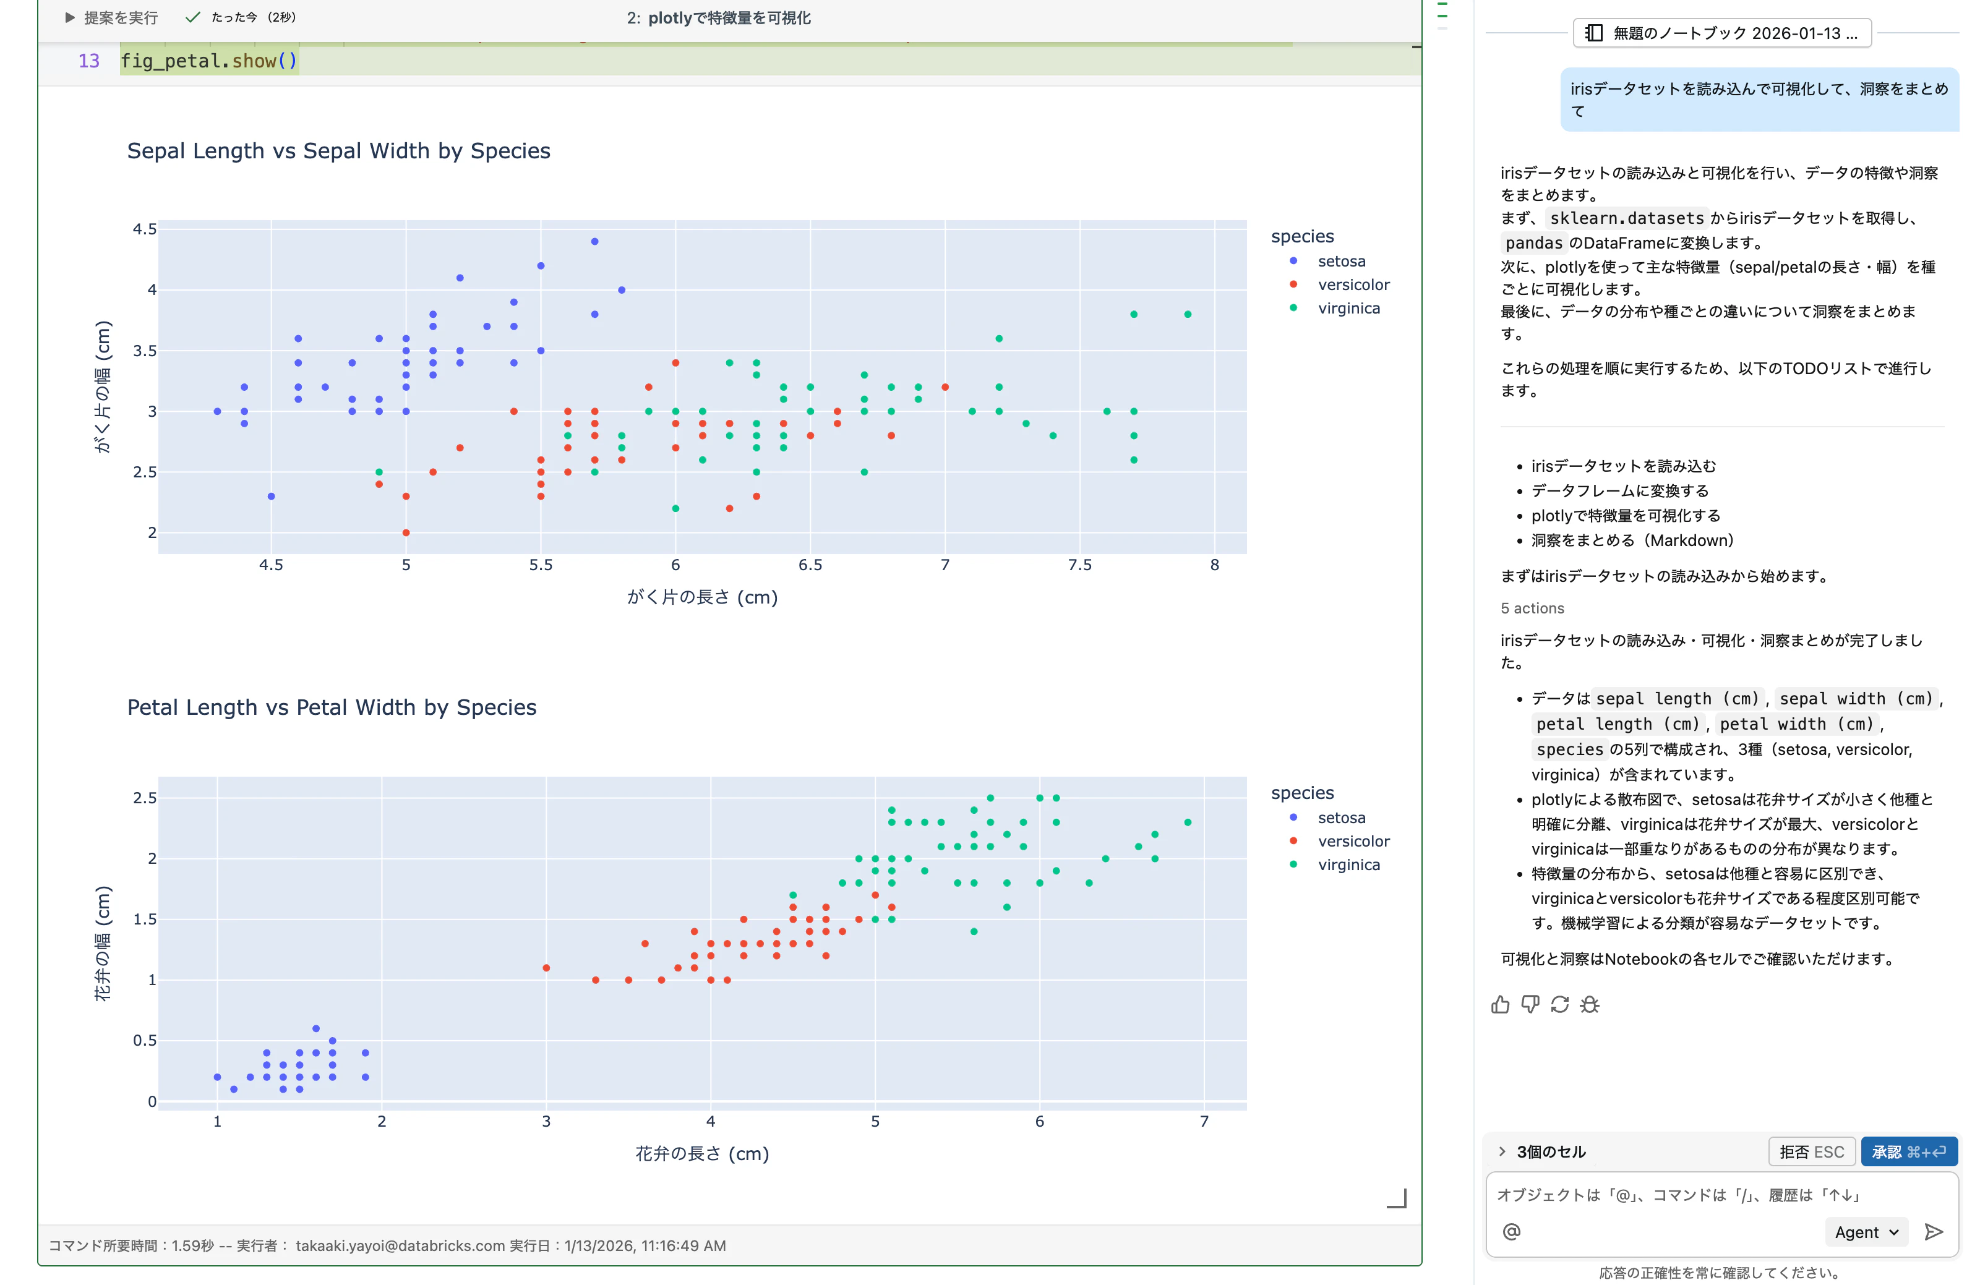Report a bug via the bug icon

point(1591,1004)
